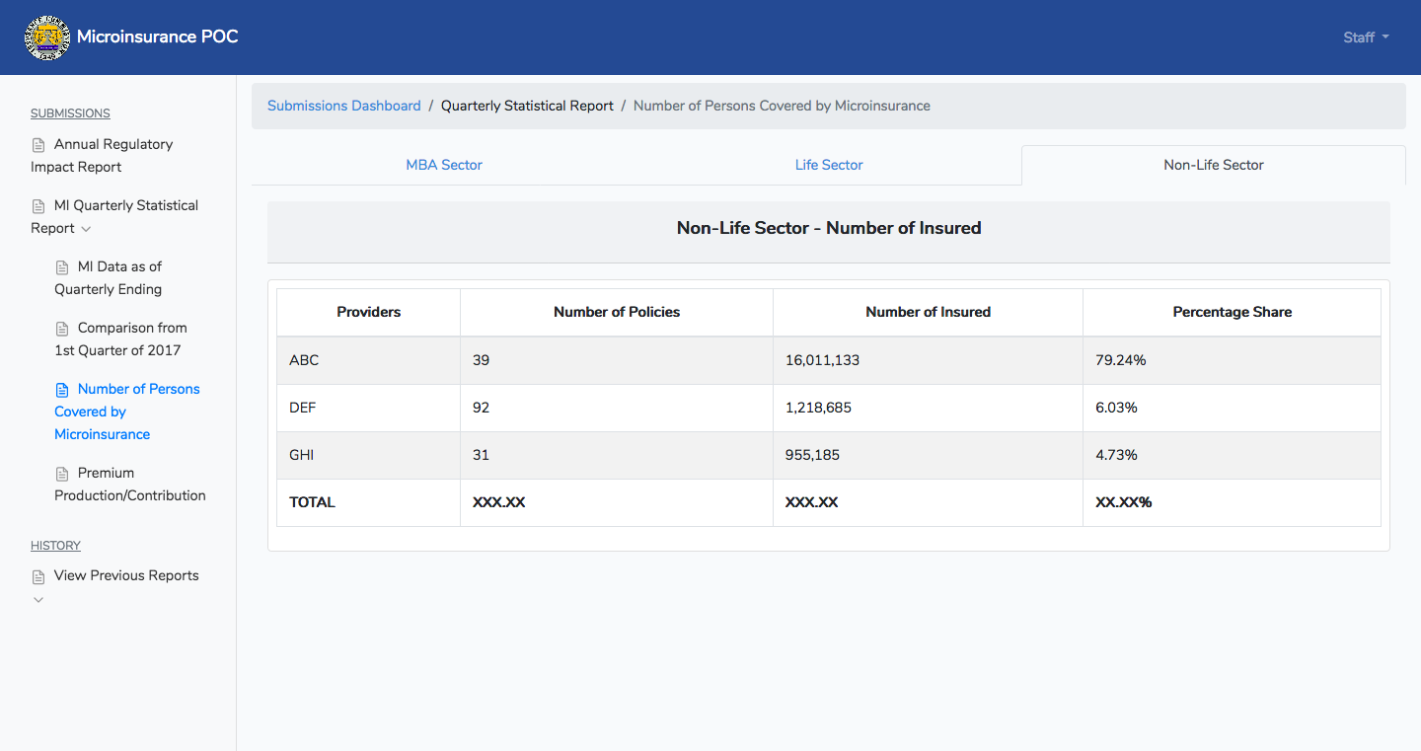Image resolution: width=1421 pixels, height=751 pixels.
Task: Click policies count 39 for ABC
Action: tap(481, 360)
